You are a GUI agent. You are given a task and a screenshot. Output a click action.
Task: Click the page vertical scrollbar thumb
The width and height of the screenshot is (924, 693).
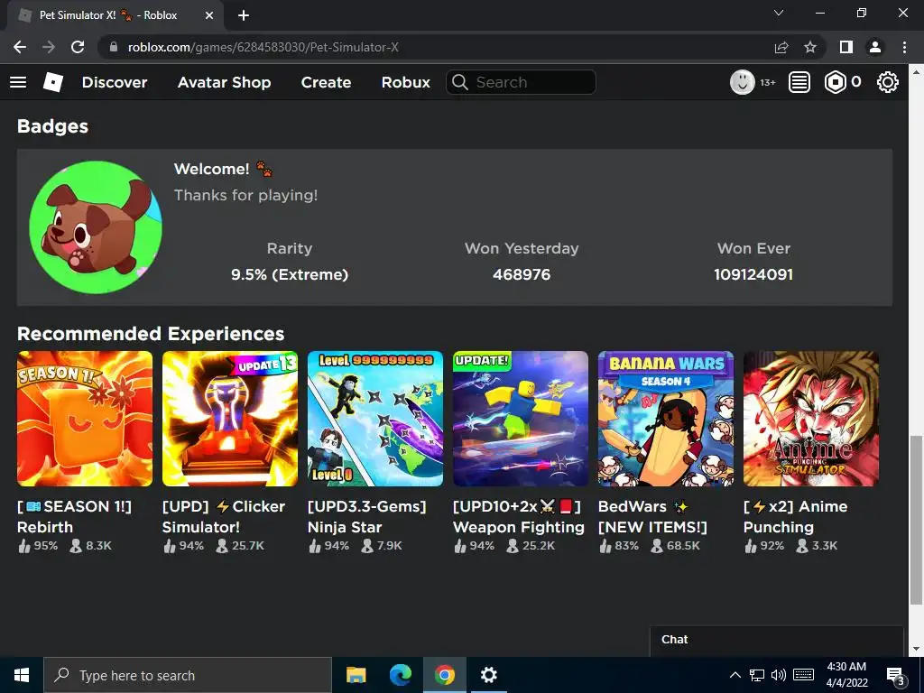pyautogui.click(x=915, y=521)
